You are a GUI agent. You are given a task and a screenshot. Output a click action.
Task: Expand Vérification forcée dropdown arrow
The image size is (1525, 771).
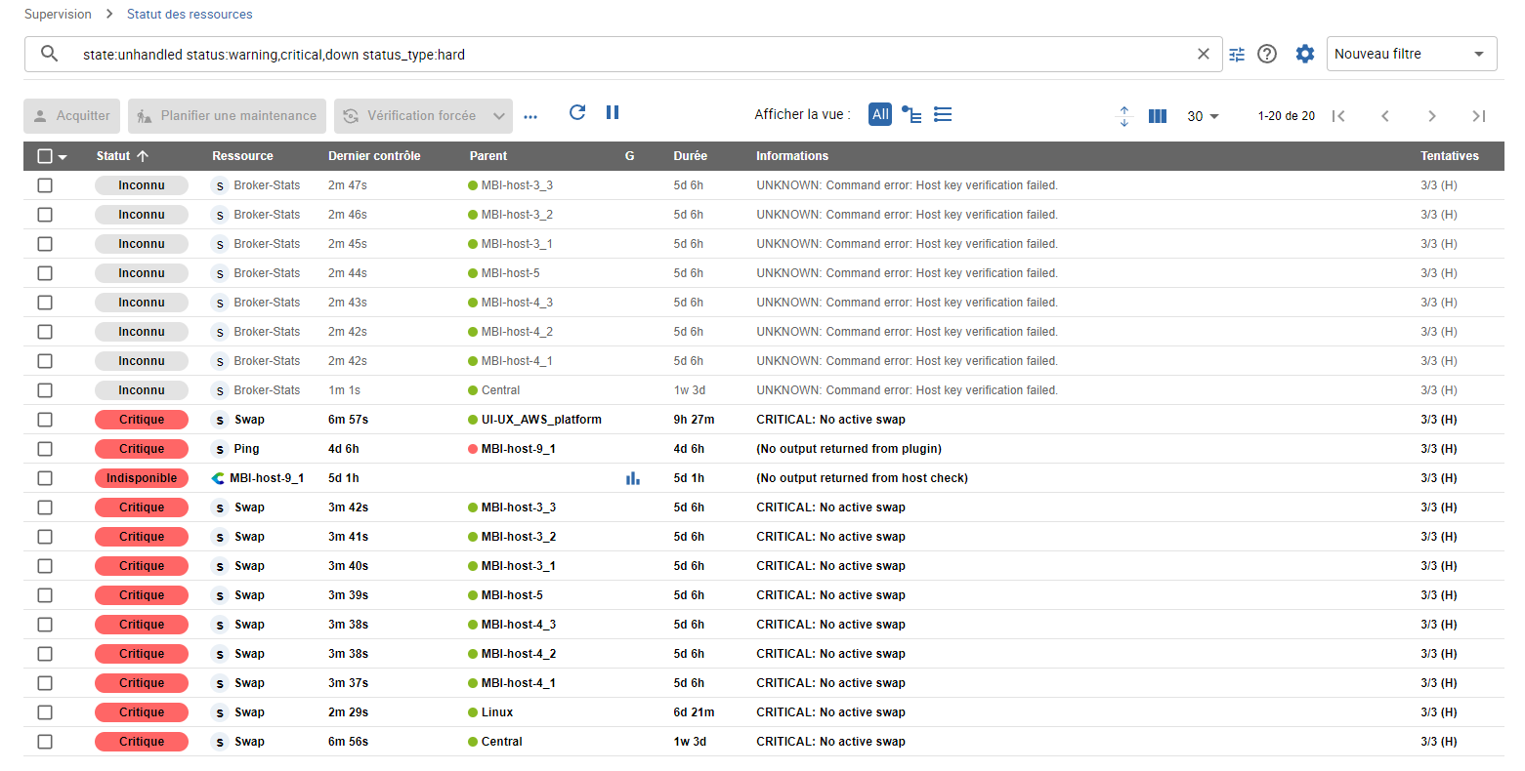pos(498,116)
